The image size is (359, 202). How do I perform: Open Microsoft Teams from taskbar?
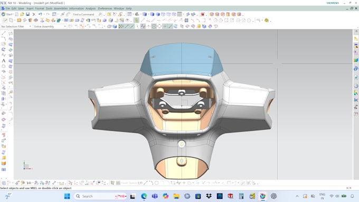click(155, 196)
